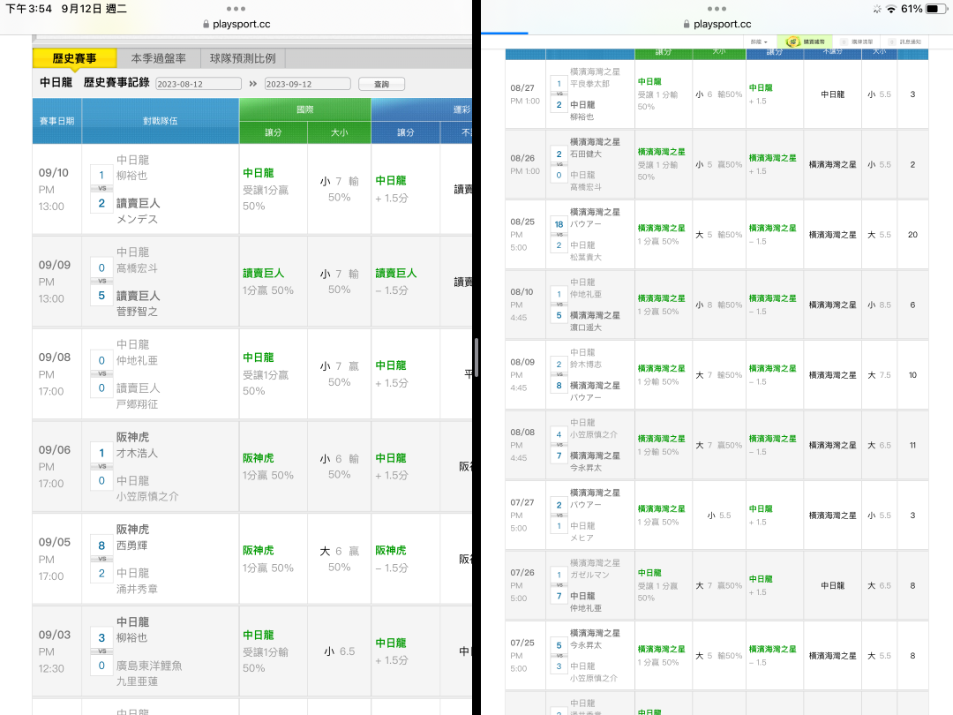Screen dimensions: 953x715
Task: Click pitcher name 菅野智之 in 09/09 row
Action: coord(137,312)
